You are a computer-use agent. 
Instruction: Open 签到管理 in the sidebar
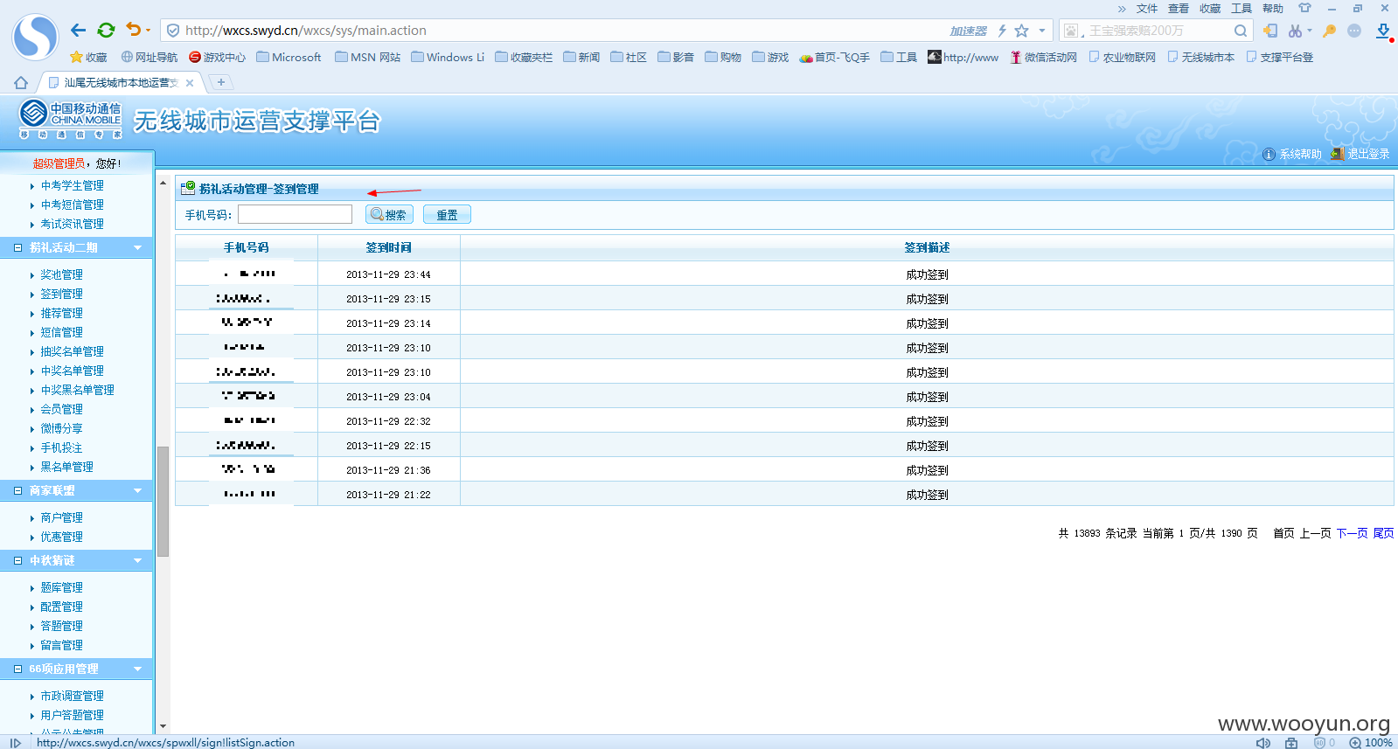click(x=61, y=294)
